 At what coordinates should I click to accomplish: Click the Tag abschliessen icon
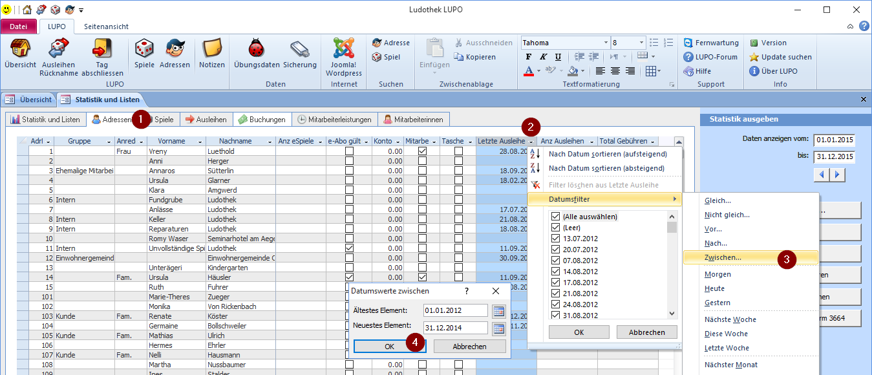(102, 57)
